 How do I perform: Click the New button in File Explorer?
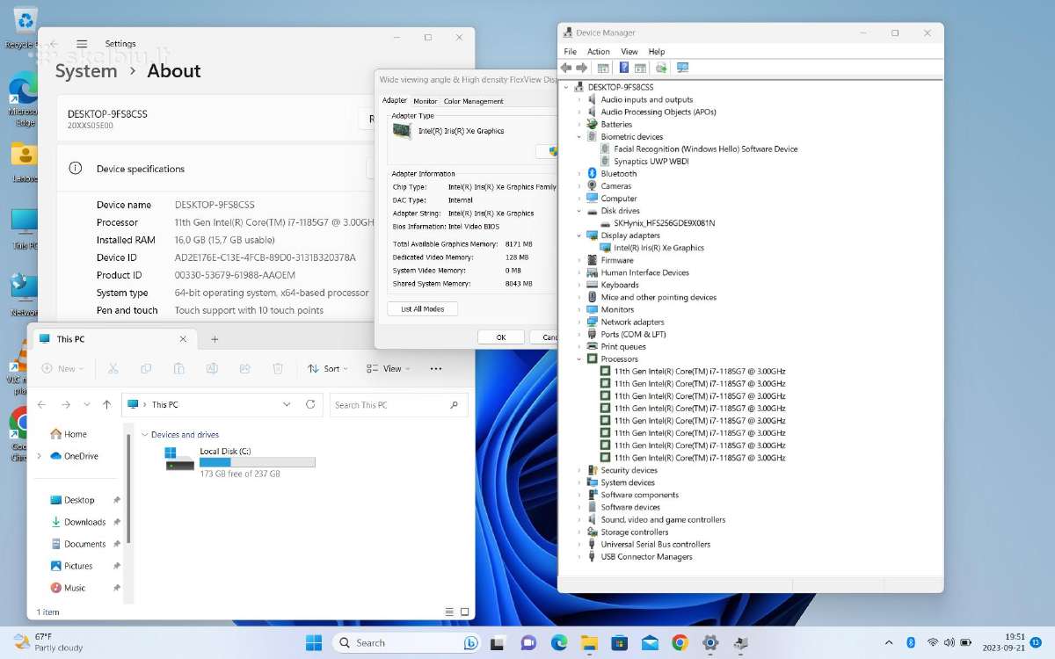(62, 369)
